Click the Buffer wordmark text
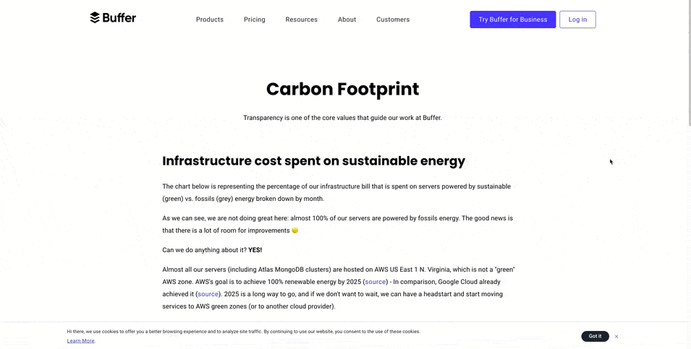This screenshot has width=691, height=349. pos(119,17)
